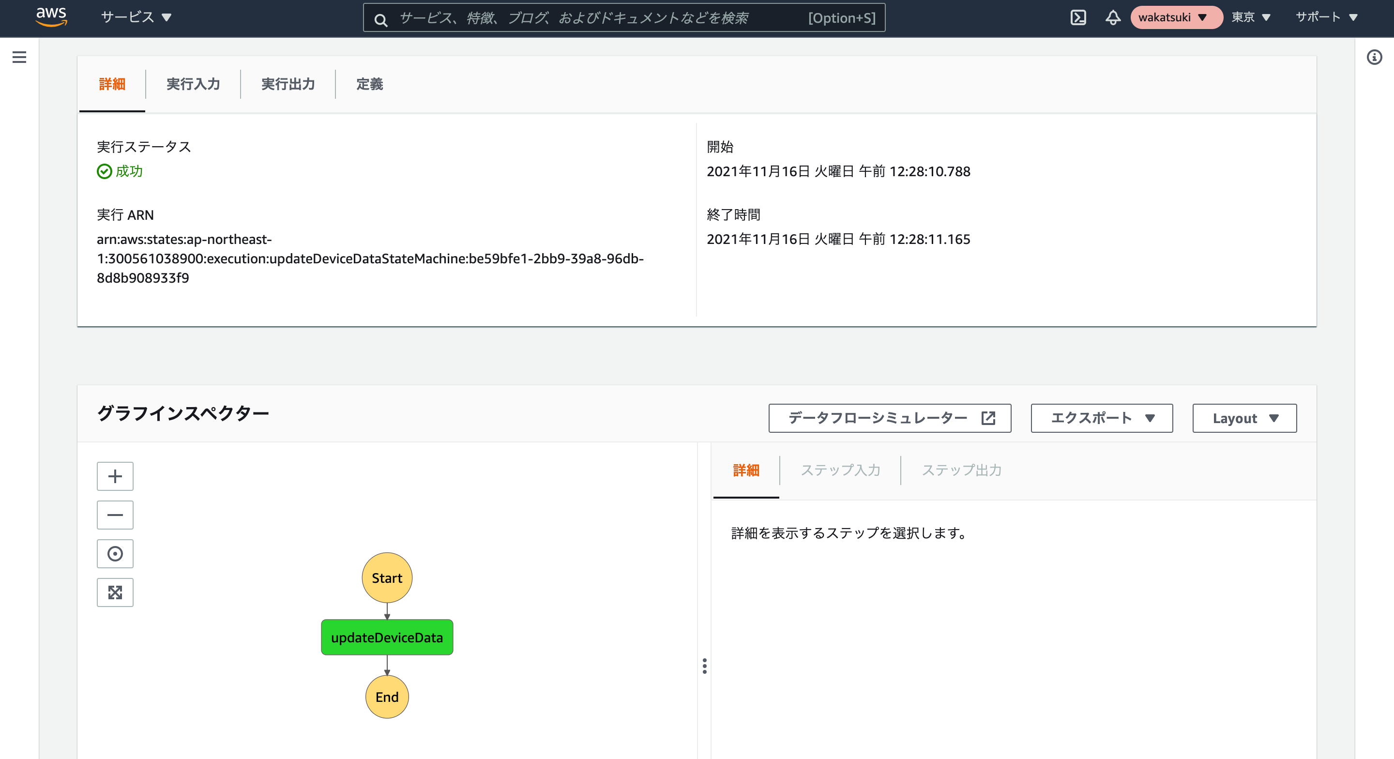Expand the エクスポート dropdown
This screenshot has height=759, width=1394.
click(x=1102, y=418)
